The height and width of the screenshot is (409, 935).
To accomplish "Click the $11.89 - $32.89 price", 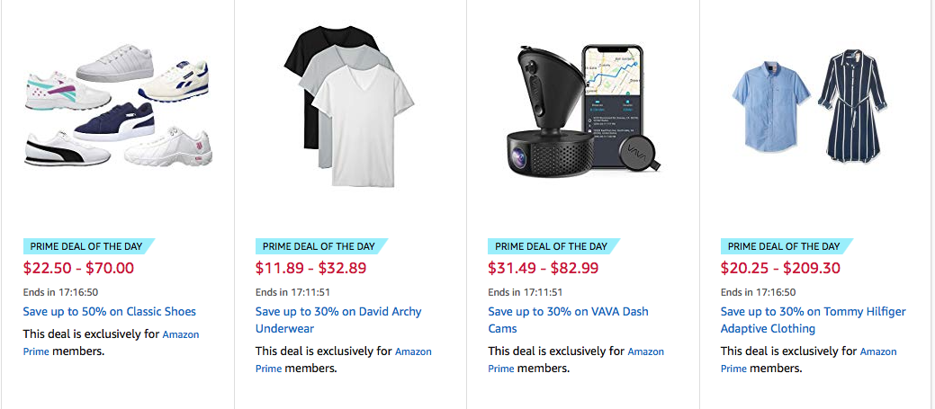I will (x=310, y=268).
